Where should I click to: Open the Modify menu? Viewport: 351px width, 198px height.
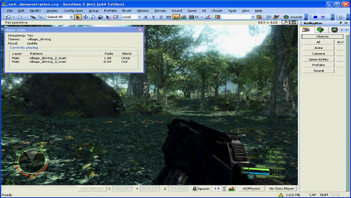35,11
